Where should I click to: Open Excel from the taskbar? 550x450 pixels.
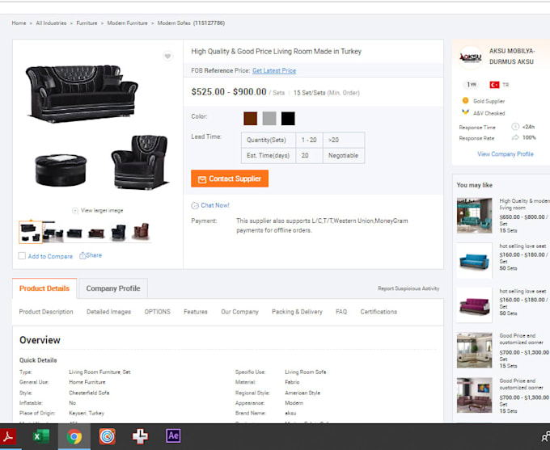click(x=41, y=437)
